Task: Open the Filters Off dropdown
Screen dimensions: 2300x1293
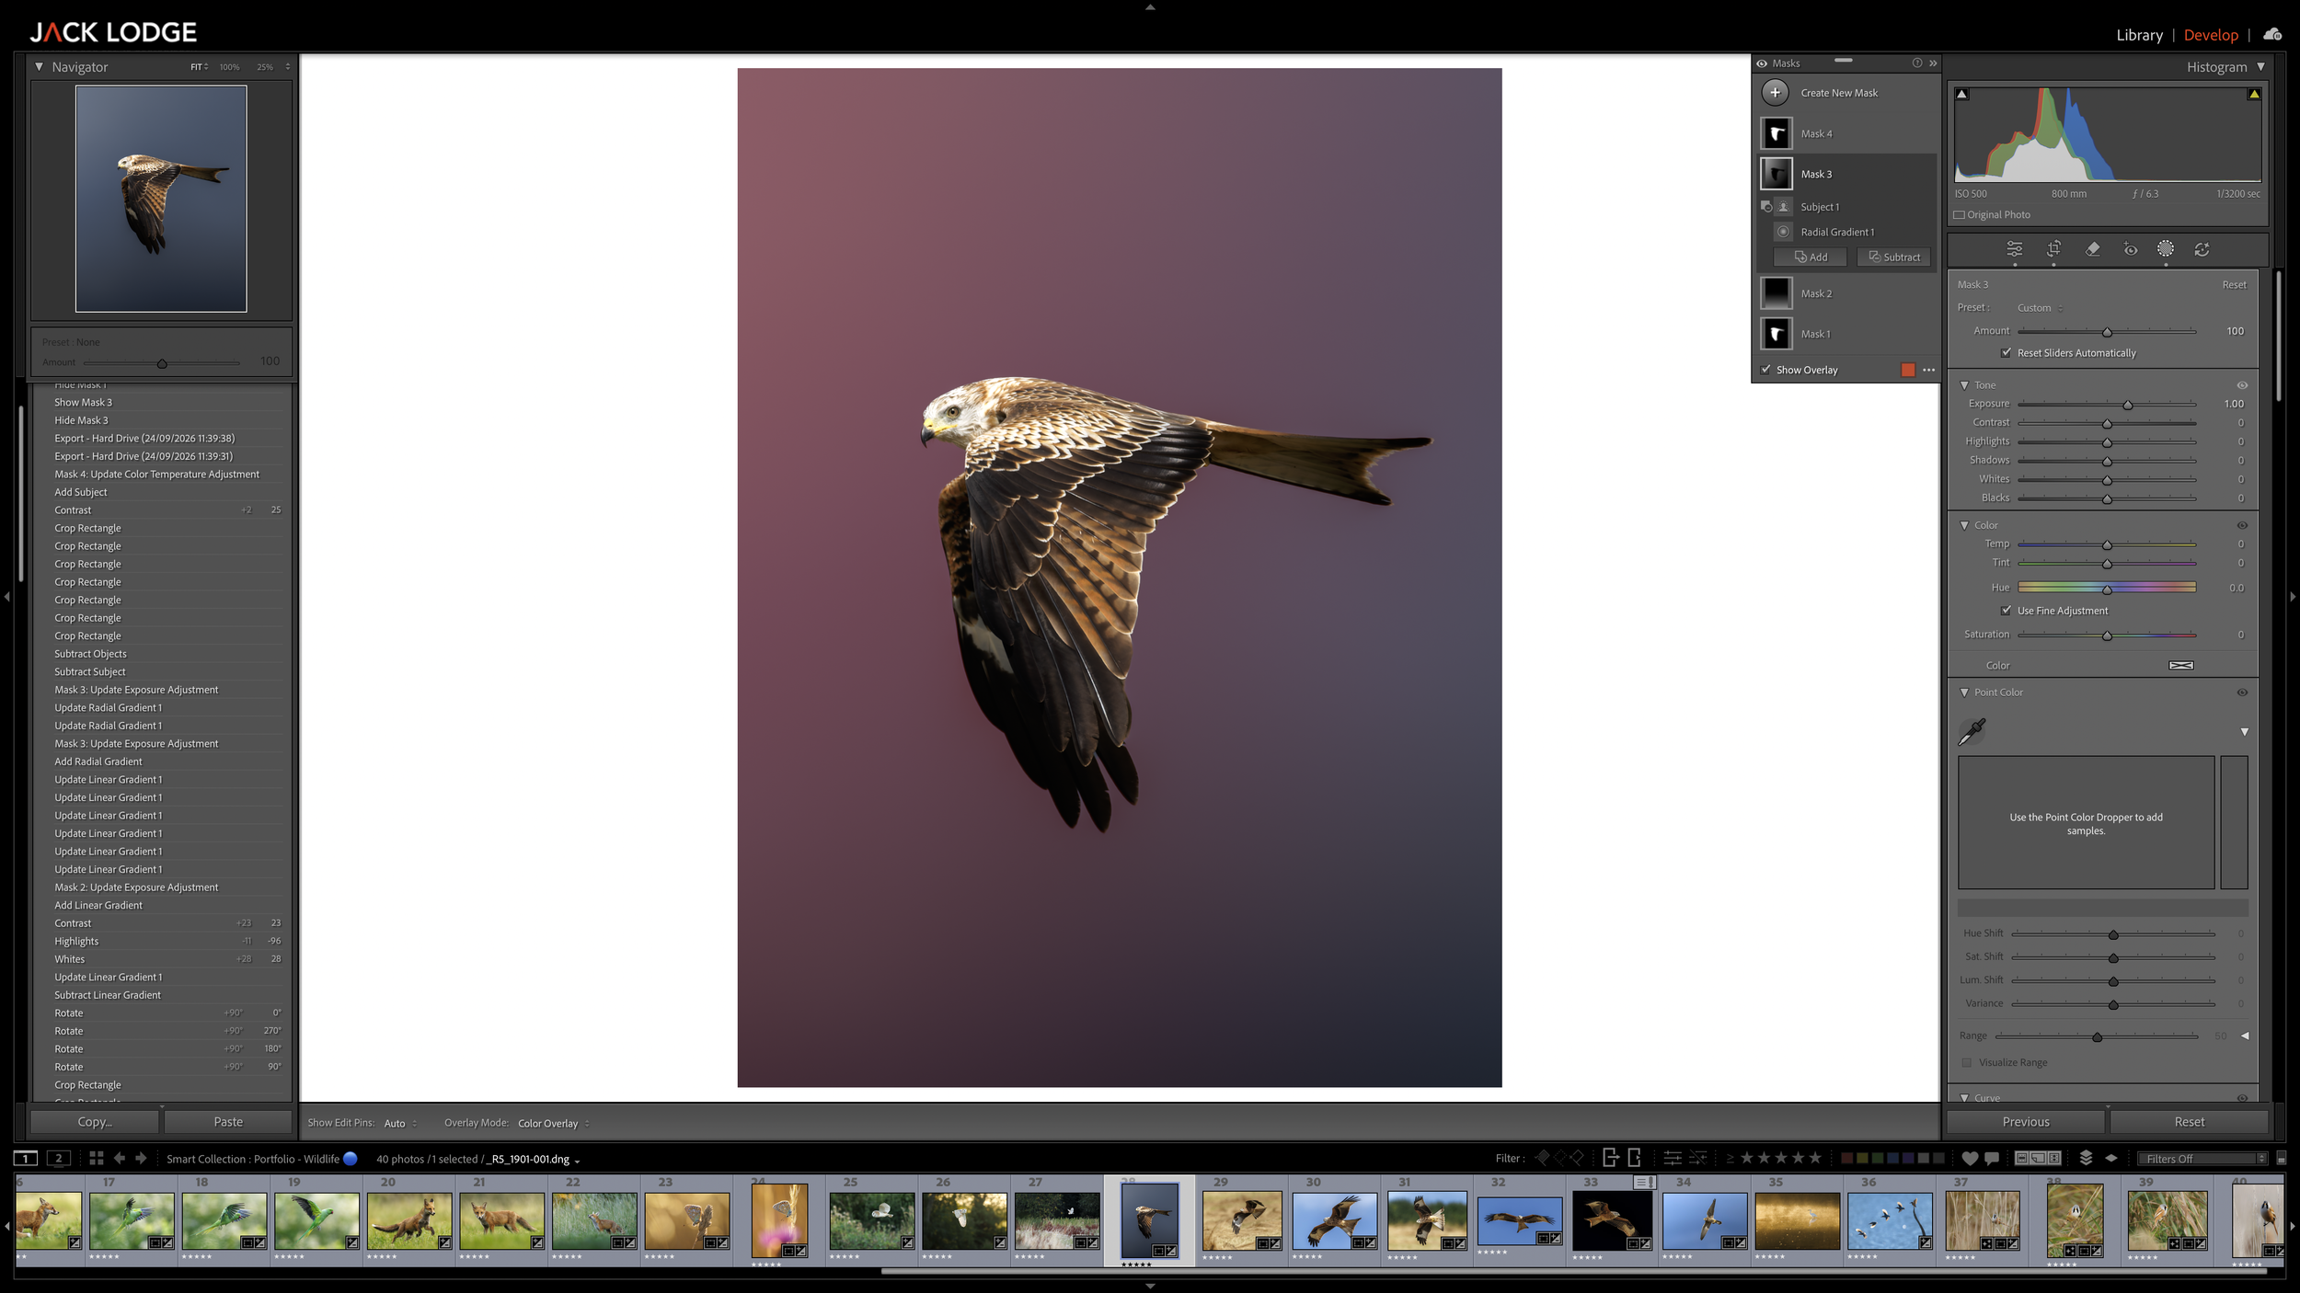Action: tap(2202, 1159)
